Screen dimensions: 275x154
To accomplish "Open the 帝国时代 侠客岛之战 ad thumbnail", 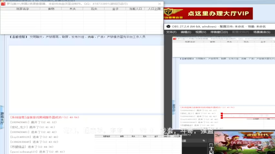I will [x=244, y=142].
